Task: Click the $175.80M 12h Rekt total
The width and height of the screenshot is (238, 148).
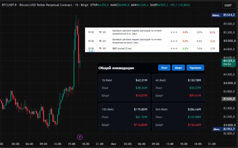Action: [x=140, y=109]
